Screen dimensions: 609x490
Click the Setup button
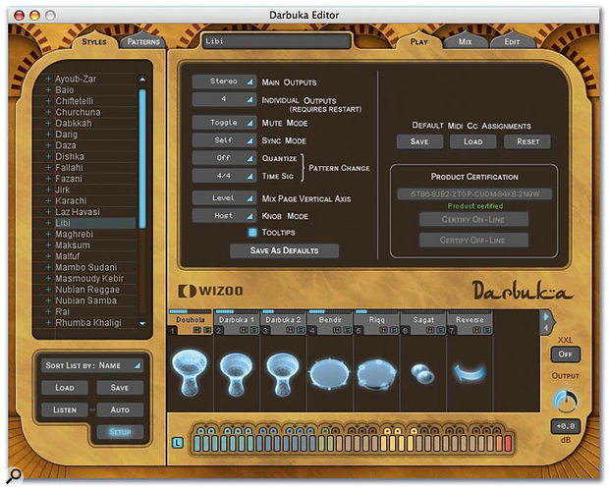click(x=120, y=432)
